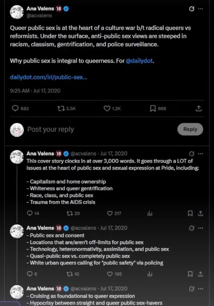This screenshot has height=306, width=214.
Task: Type in the 'Post your reply' field
Action: tap(90, 129)
